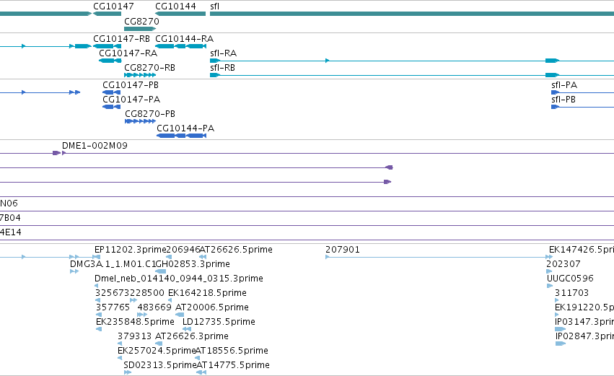This screenshot has width=614, height=376.
Task: Open the CG10147-RB transcript label
Action: [x=121, y=39]
